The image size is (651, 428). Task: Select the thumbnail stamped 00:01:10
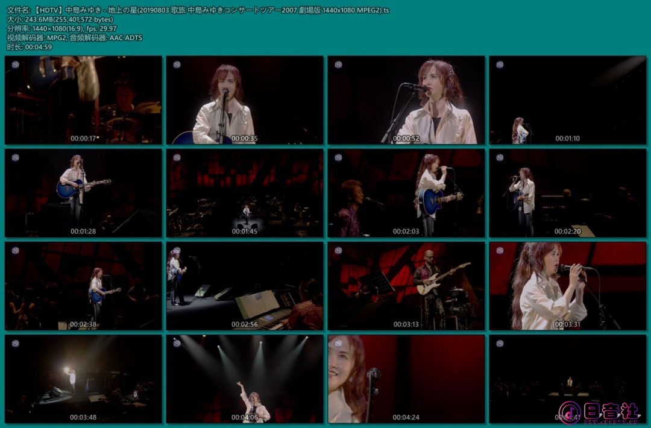tap(568, 100)
